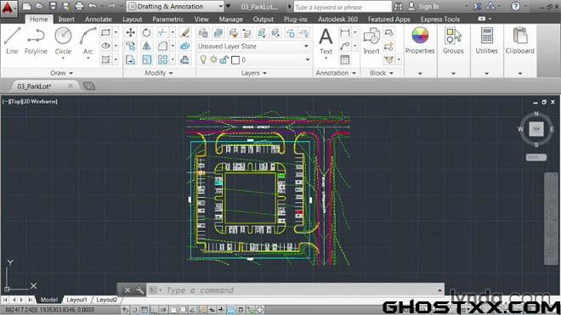Screen dimensions: 561x315
Task: Click the multiline Text tool
Action: 326,41
